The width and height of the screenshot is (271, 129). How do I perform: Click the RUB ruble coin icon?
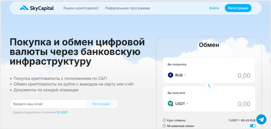[x=170, y=75]
